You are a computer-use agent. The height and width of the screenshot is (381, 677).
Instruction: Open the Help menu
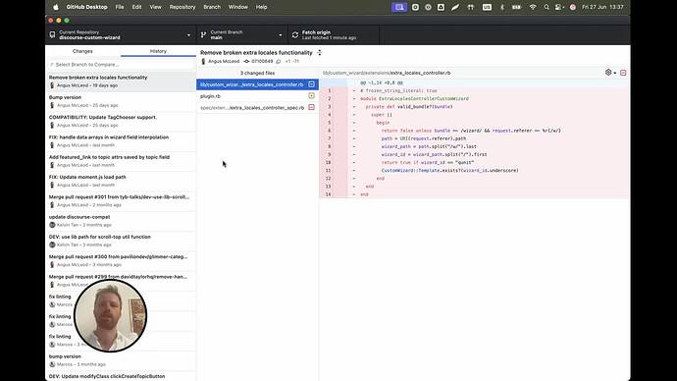point(261,7)
